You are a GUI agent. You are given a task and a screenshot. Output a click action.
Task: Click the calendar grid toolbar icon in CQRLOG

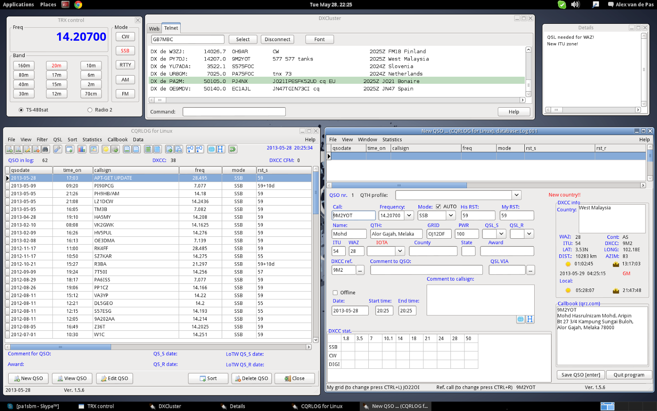pos(94,149)
